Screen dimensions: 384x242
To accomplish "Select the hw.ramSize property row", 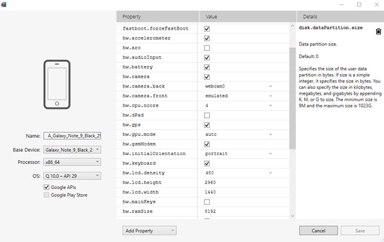I will (x=203, y=211).
